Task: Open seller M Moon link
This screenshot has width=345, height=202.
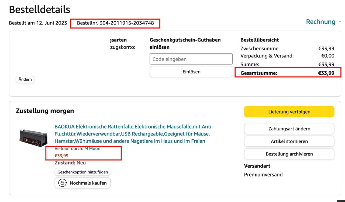Action: click(92, 148)
